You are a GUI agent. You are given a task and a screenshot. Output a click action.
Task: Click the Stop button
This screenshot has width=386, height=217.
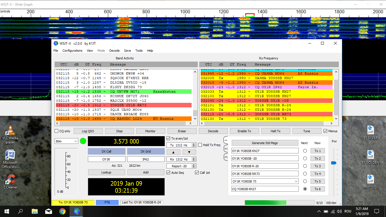point(119,131)
